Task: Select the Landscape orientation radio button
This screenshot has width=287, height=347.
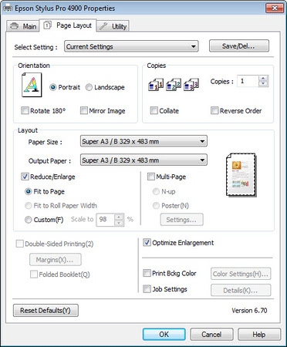Action: 89,87
